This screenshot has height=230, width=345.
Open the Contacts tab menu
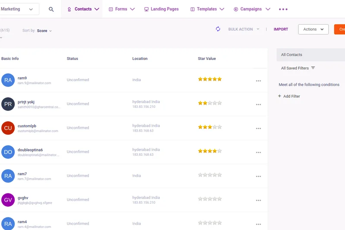[x=83, y=9]
